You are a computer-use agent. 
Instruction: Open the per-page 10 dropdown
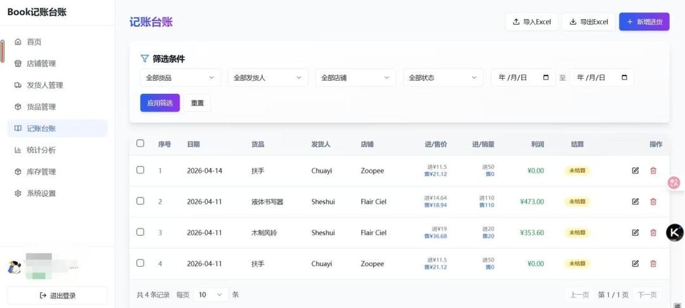211,295
